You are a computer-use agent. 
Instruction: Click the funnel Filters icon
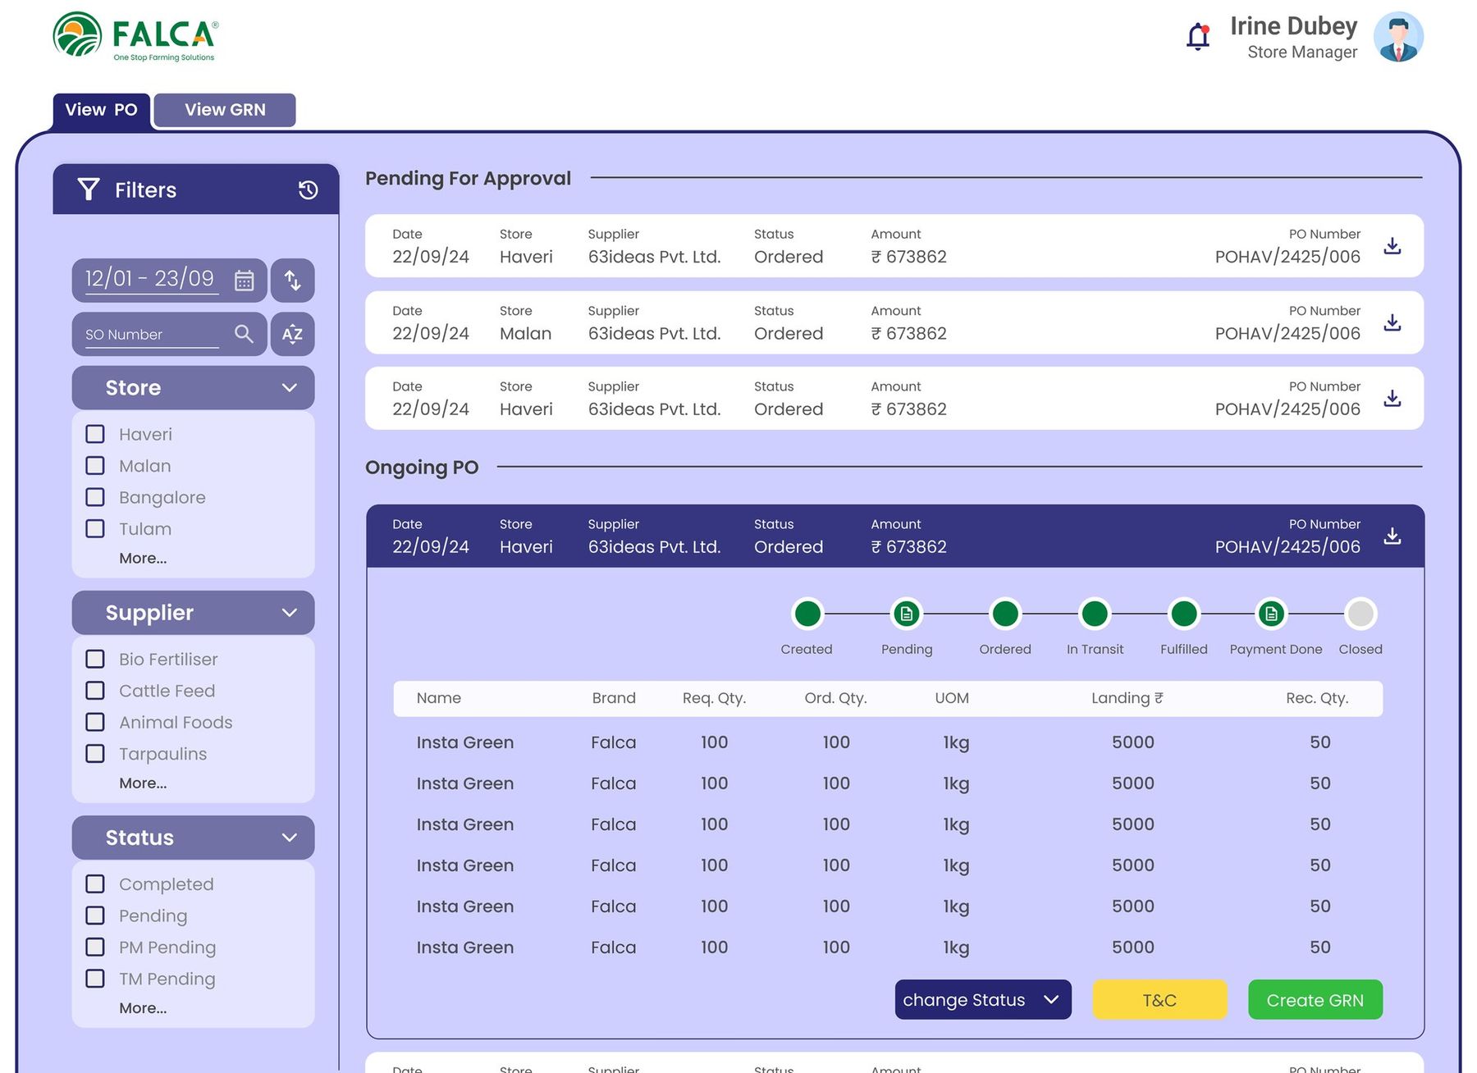(89, 190)
